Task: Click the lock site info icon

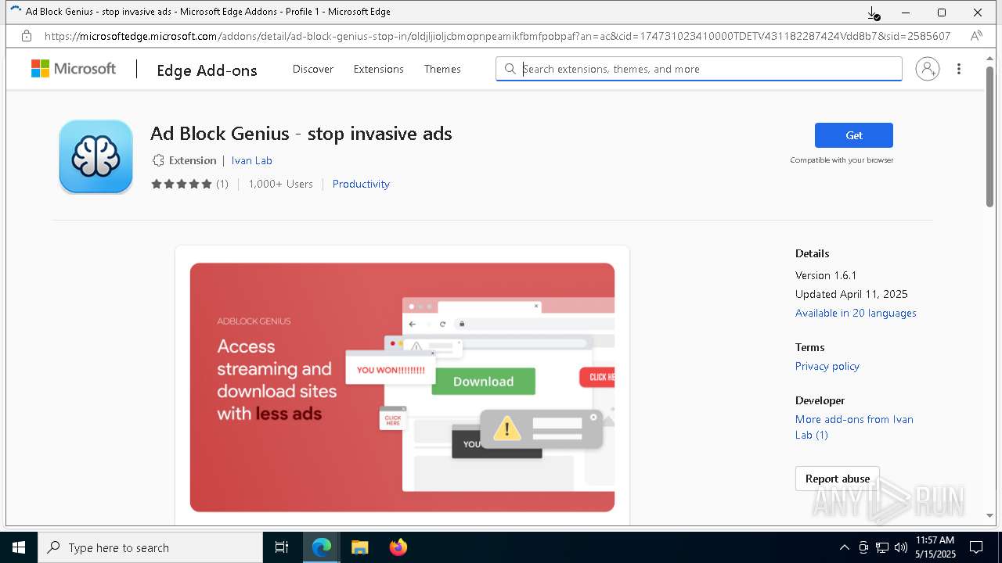Action: 26,36
